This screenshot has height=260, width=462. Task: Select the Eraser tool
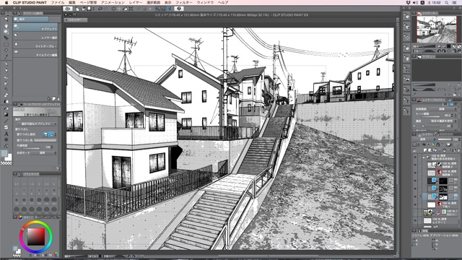pos(6,95)
